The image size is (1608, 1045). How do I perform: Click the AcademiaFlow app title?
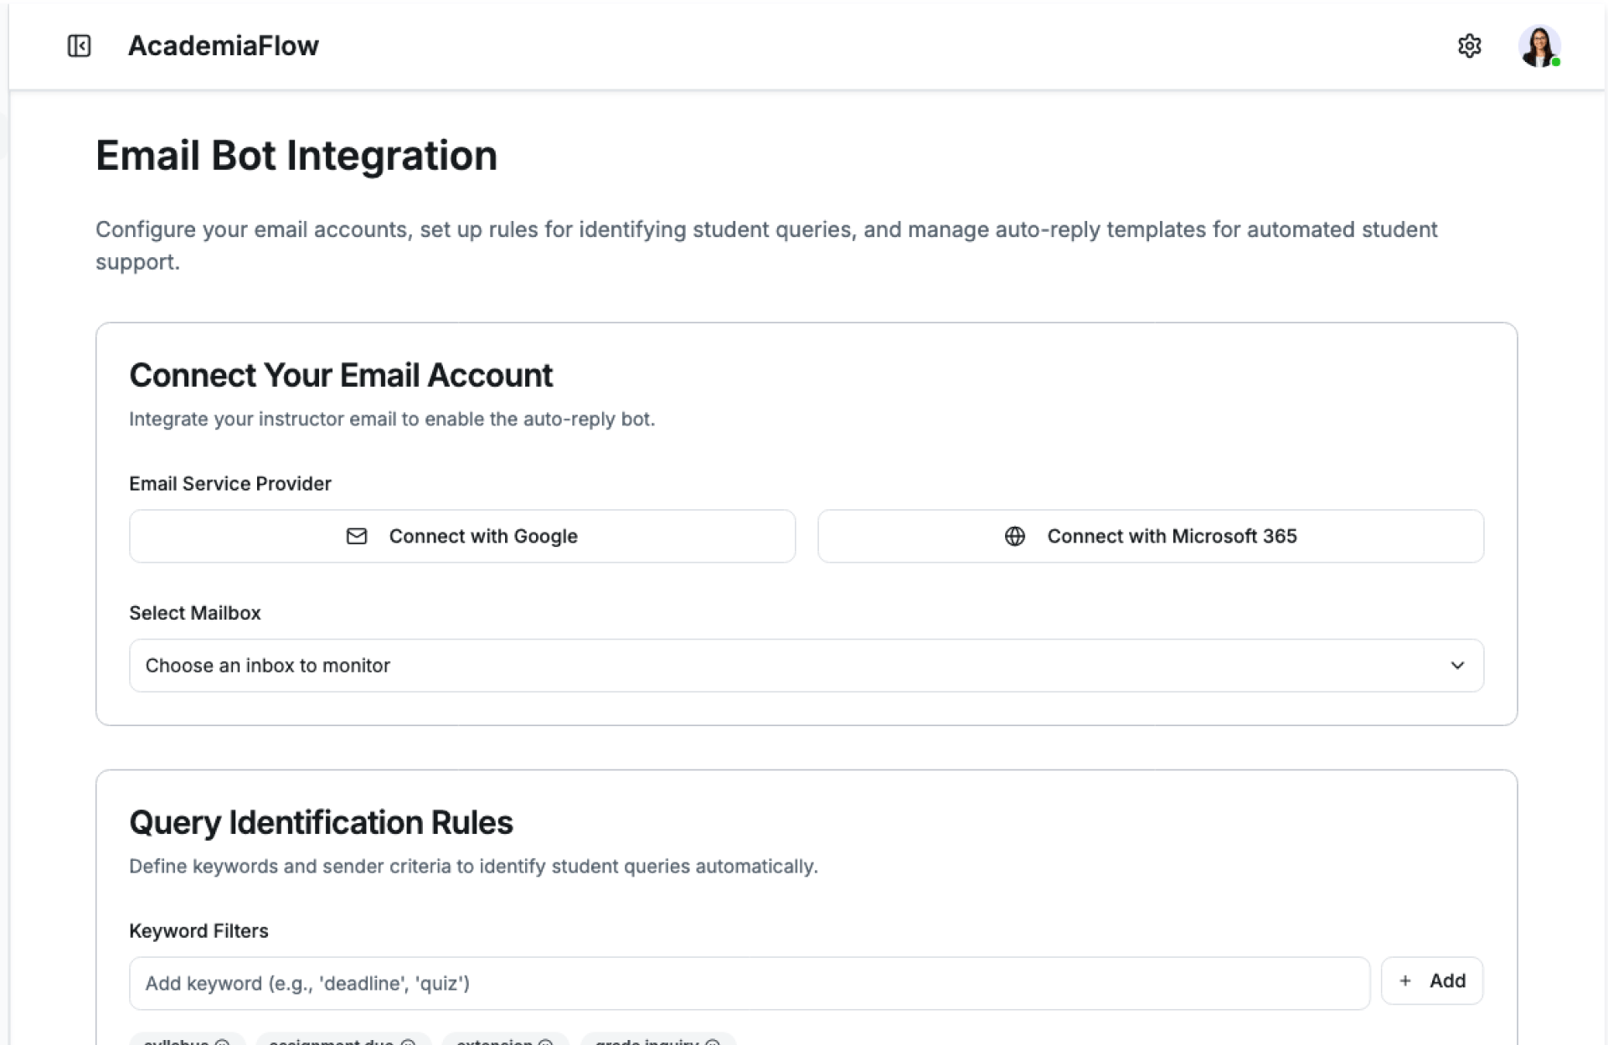tap(223, 45)
